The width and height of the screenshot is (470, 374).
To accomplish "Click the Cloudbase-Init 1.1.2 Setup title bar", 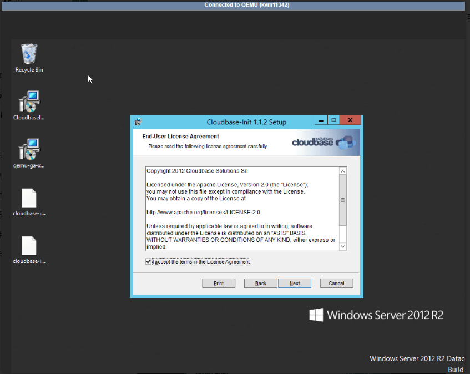I will (x=246, y=122).
